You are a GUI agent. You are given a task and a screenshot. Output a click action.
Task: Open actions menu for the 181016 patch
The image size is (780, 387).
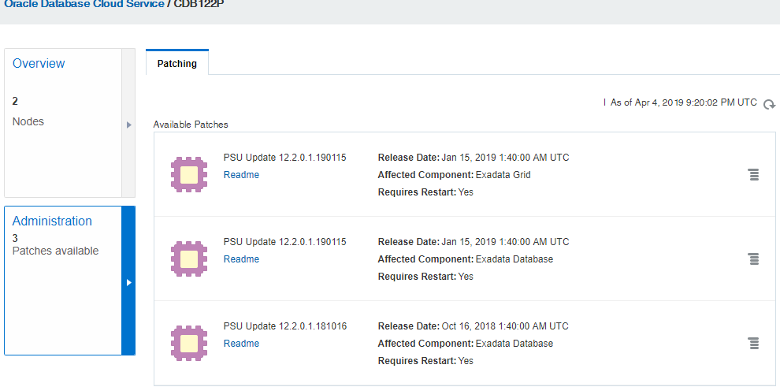(753, 343)
